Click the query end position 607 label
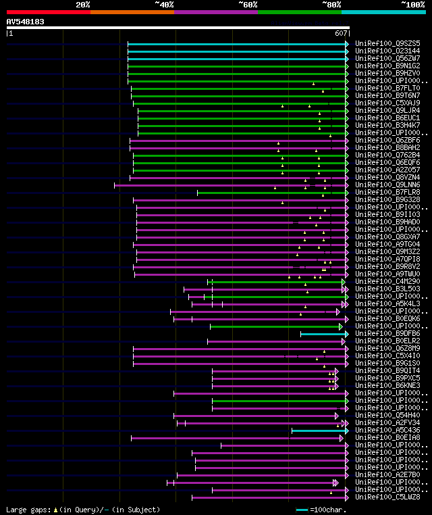 tap(341, 33)
